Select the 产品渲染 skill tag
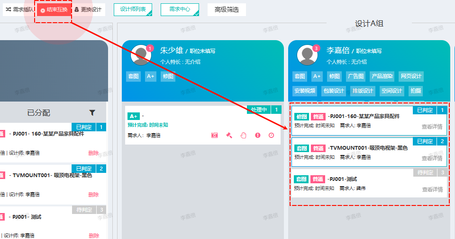 coord(382,76)
